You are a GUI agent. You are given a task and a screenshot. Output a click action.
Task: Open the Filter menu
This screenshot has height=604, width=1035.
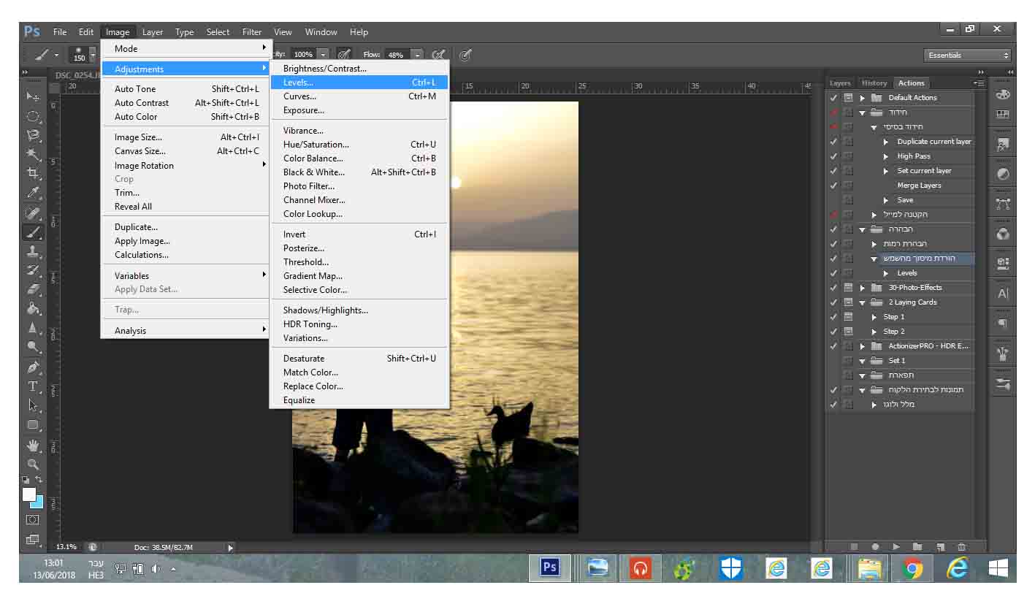click(252, 32)
